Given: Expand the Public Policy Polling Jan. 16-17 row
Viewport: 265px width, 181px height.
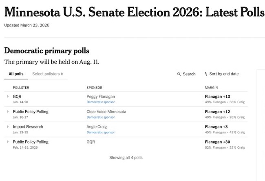Looking at the screenshot, I should (x=8, y=112).
